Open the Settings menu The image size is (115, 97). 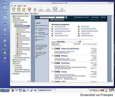click(x=20, y=6)
